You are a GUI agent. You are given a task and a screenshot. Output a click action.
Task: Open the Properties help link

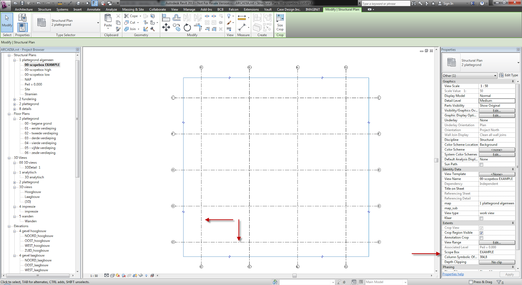[x=453, y=274]
